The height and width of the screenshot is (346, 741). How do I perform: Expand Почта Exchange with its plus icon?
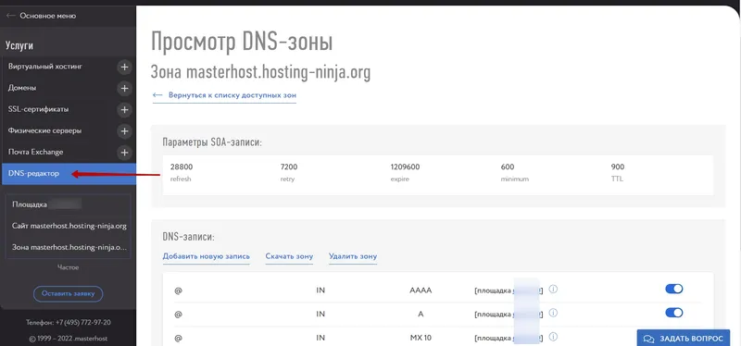tap(124, 152)
